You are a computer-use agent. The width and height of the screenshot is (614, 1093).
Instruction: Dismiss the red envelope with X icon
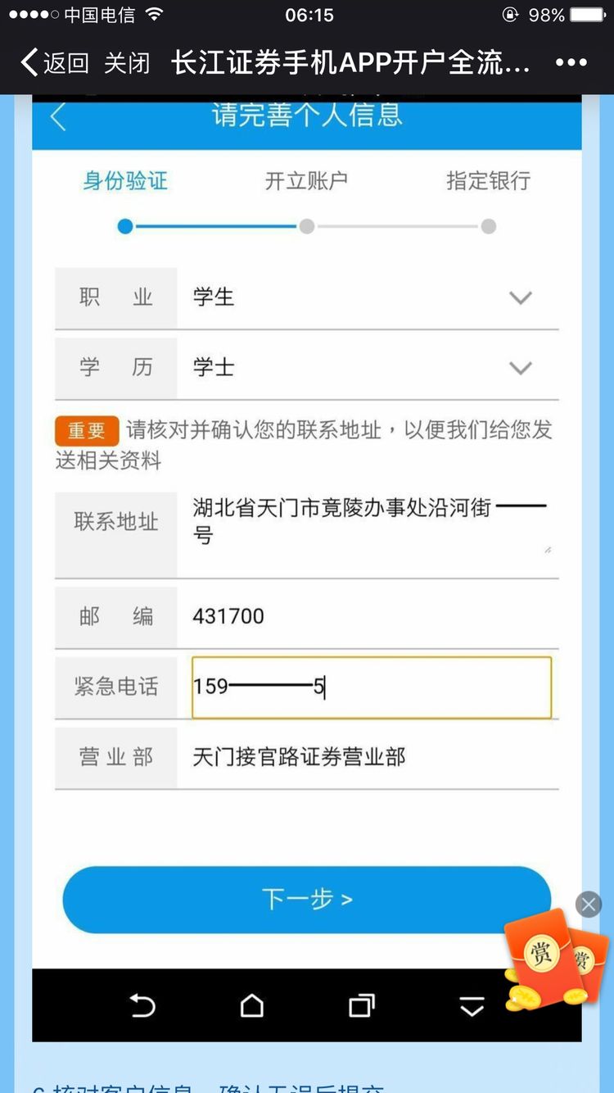coord(588,905)
